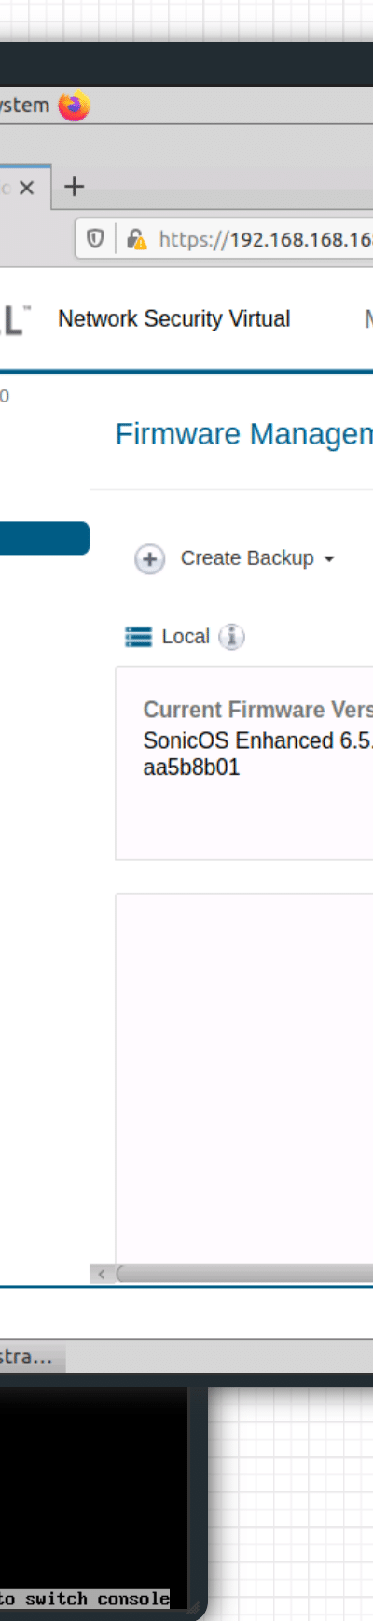Viewport: 373px width, 1621px height.
Task: Click the SonicWall logo in the header
Action: pos(15,319)
